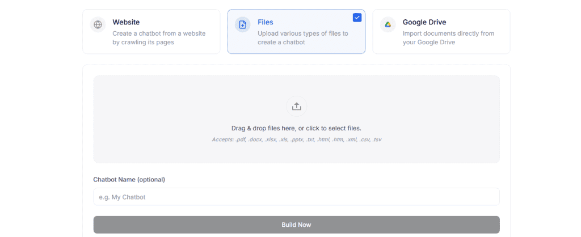Click the globe icon on Website card
581x237 pixels.
click(98, 25)
